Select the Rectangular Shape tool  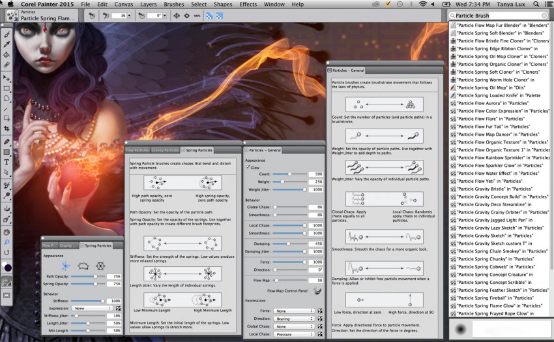point(7,152)
